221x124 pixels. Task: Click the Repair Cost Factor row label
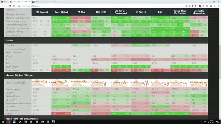coord(14,52)
